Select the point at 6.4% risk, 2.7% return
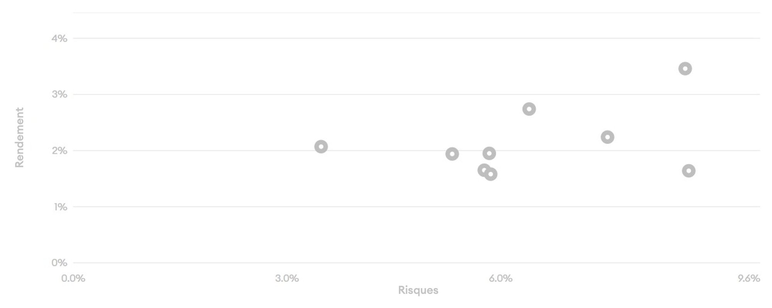Screen dimensions: 772x308 [529, 109]
